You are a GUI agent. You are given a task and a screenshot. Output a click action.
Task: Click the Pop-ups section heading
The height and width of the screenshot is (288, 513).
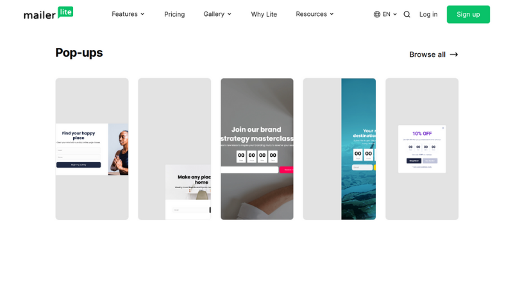click(79, 53)
